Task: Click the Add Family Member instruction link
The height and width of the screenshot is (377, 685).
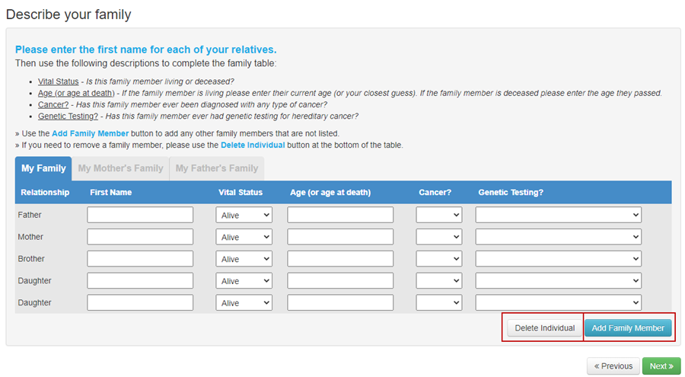Action: pyautogui.click(x=90, y=133)
